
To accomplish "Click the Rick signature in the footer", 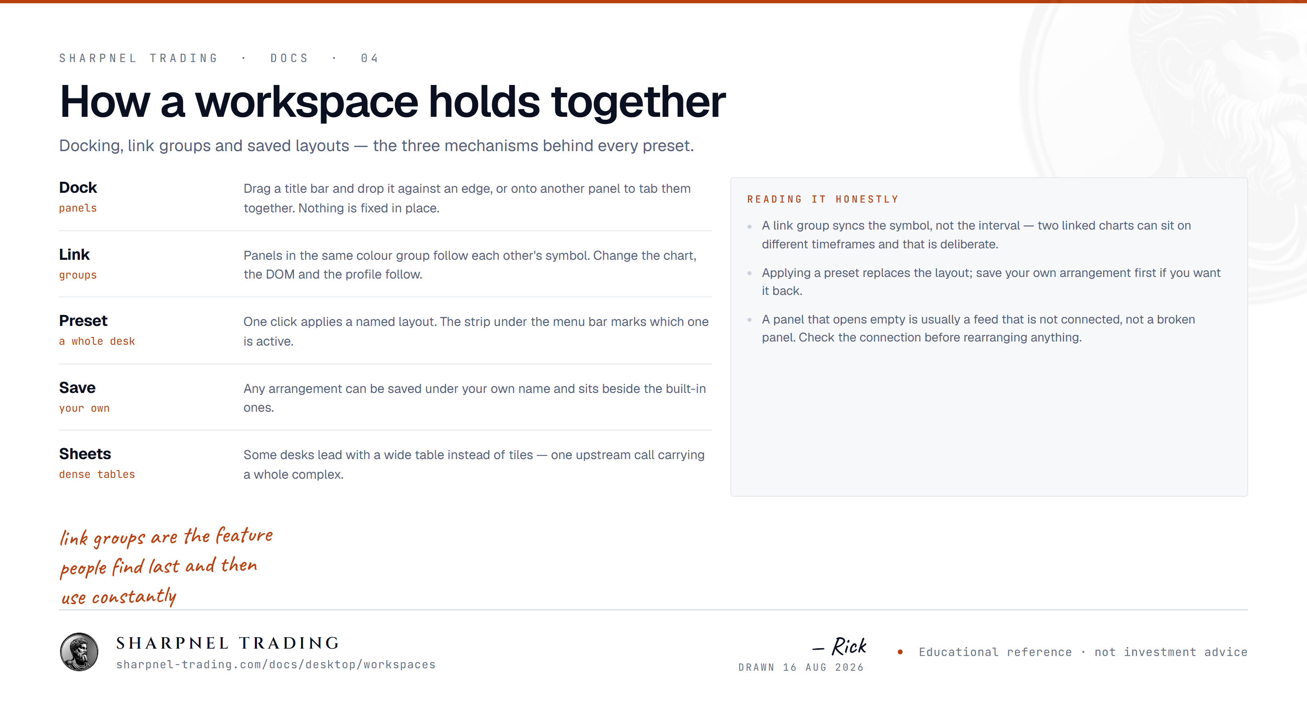I will (840, 646).
